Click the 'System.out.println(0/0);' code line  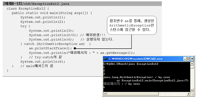[x=54, y=35]
